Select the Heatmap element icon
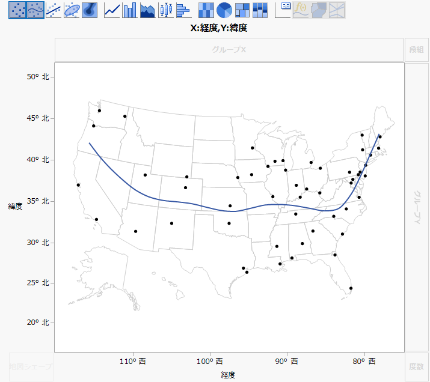The height and width of the screenshot is (382, 430). pyautogui.click(x=206, y=10)
